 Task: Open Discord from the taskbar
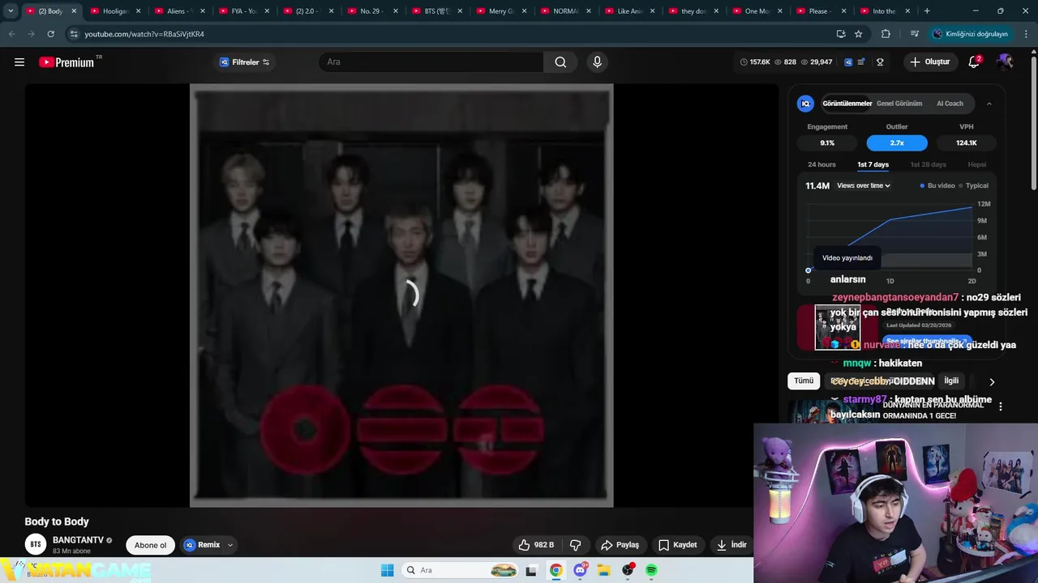pos(581,570)
